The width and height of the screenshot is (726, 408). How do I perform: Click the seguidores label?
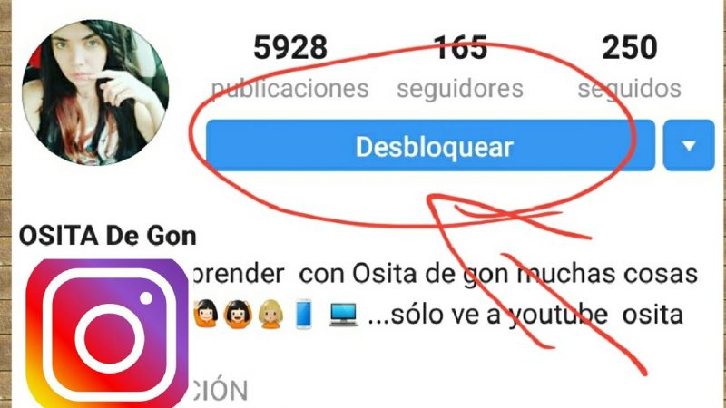(x=460, y=88)
